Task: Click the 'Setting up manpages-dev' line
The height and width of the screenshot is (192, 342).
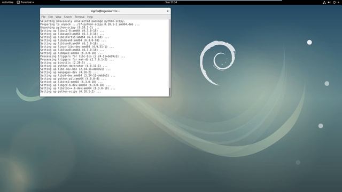Action: (x=69, y=73)
